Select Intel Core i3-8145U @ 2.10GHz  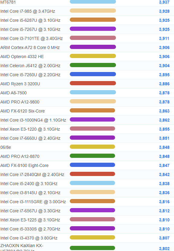31,193
